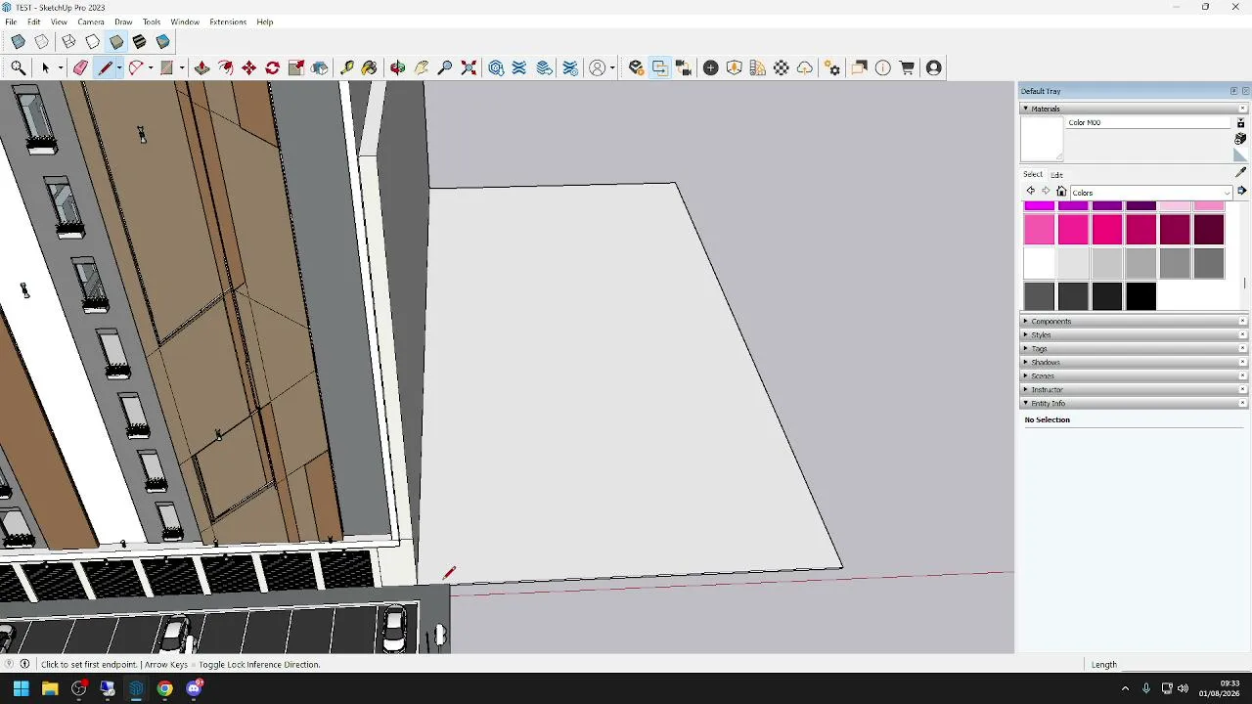Pick the black color swatch
Viewport: 1252px width, 704px height.
1140,296
